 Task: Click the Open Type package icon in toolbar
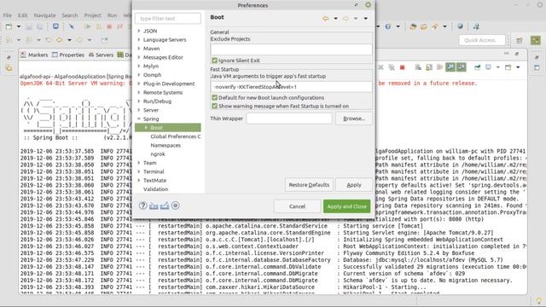pyautogui.click(x=413, y=26)
